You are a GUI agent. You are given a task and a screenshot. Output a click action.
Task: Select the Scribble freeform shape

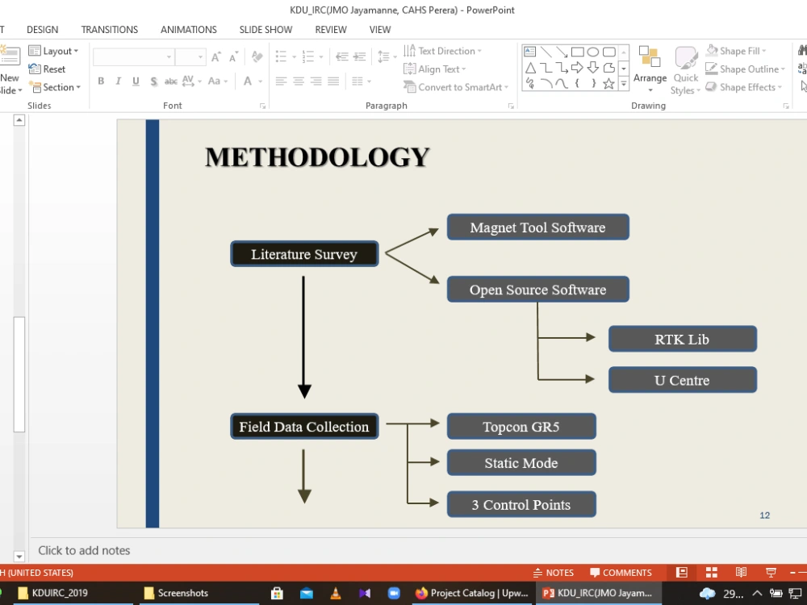[x=530, y=83]
